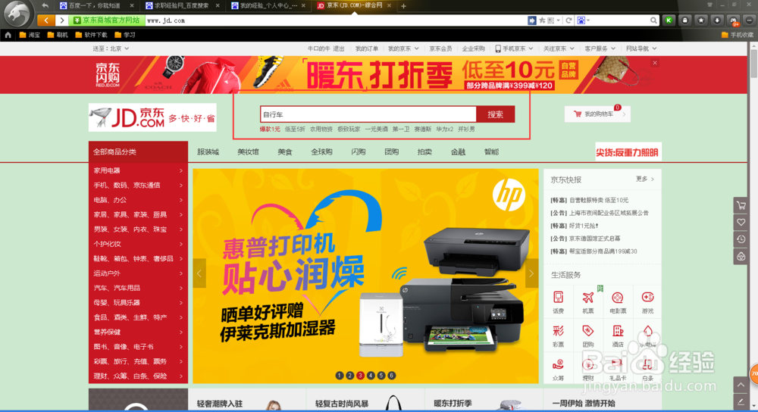The image size is (758, 412).
Task: Click the feedback pencil icon in sidebar
Action: click(x=741, y=401)
